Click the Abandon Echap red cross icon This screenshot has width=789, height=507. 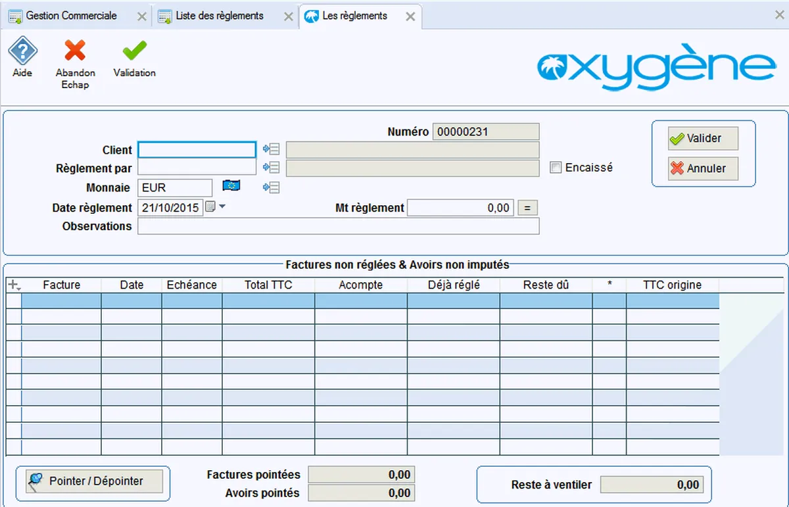[75, 51]
